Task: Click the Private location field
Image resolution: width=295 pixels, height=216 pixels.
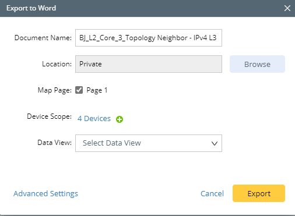Action: (149, 64)
